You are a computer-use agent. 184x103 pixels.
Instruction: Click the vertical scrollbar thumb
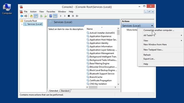(118, 32)
